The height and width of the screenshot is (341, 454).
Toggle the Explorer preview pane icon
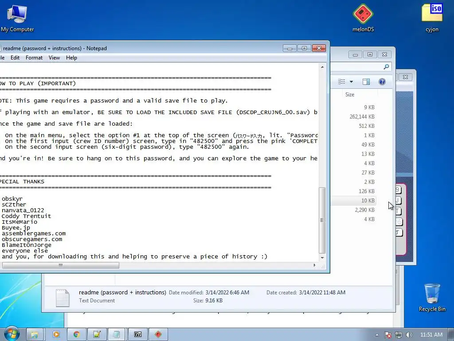[366, 82]
